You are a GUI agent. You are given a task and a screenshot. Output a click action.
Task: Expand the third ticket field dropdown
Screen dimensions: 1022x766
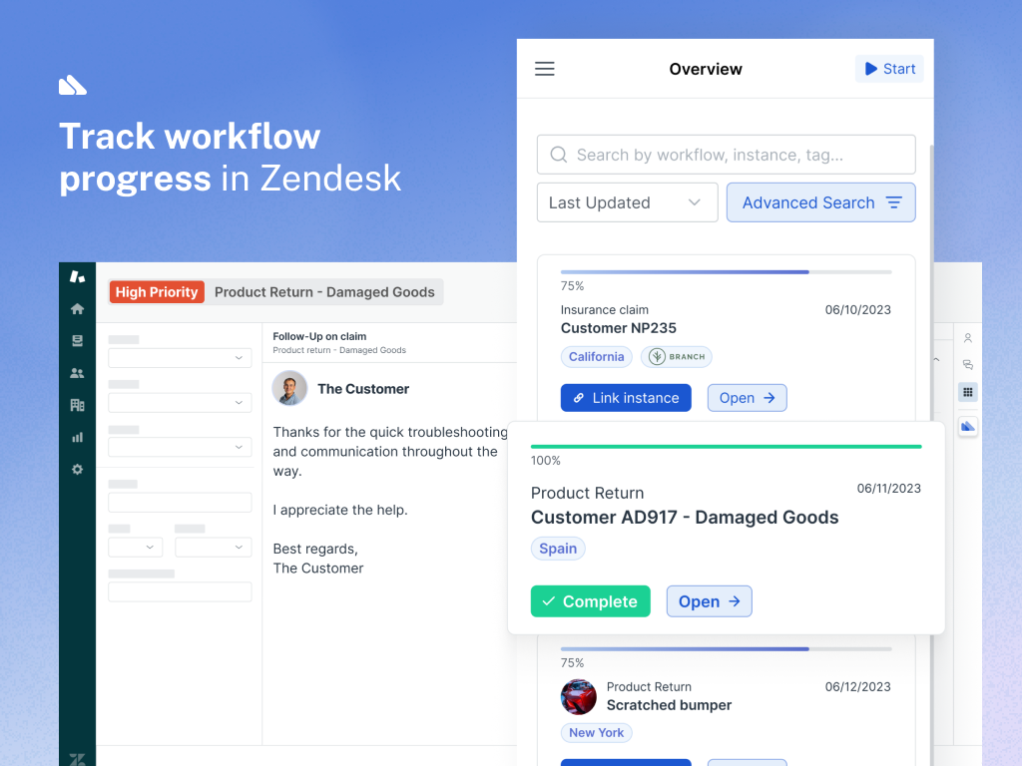(x=180, y=447)
